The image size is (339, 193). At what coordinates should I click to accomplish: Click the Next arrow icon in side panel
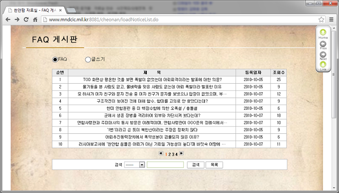323,54
